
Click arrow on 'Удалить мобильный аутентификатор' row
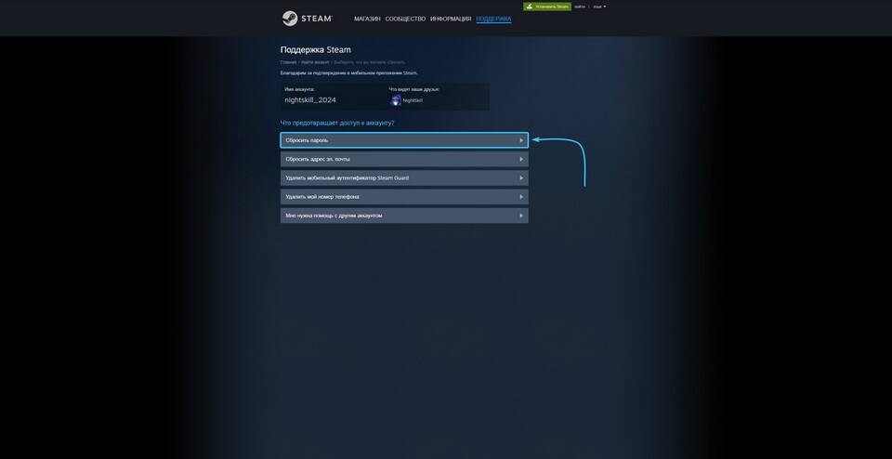[520, 177]
